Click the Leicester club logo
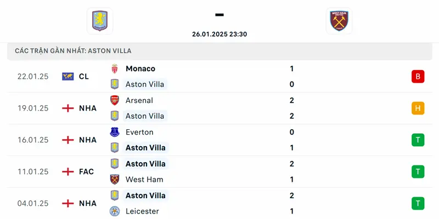 pyautogui.click(x=115, y=211)
